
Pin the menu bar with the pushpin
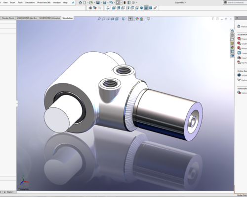pyautogui.click(x=73, y=2)
